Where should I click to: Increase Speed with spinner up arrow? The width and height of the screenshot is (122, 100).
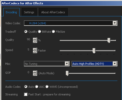(35, 49)
